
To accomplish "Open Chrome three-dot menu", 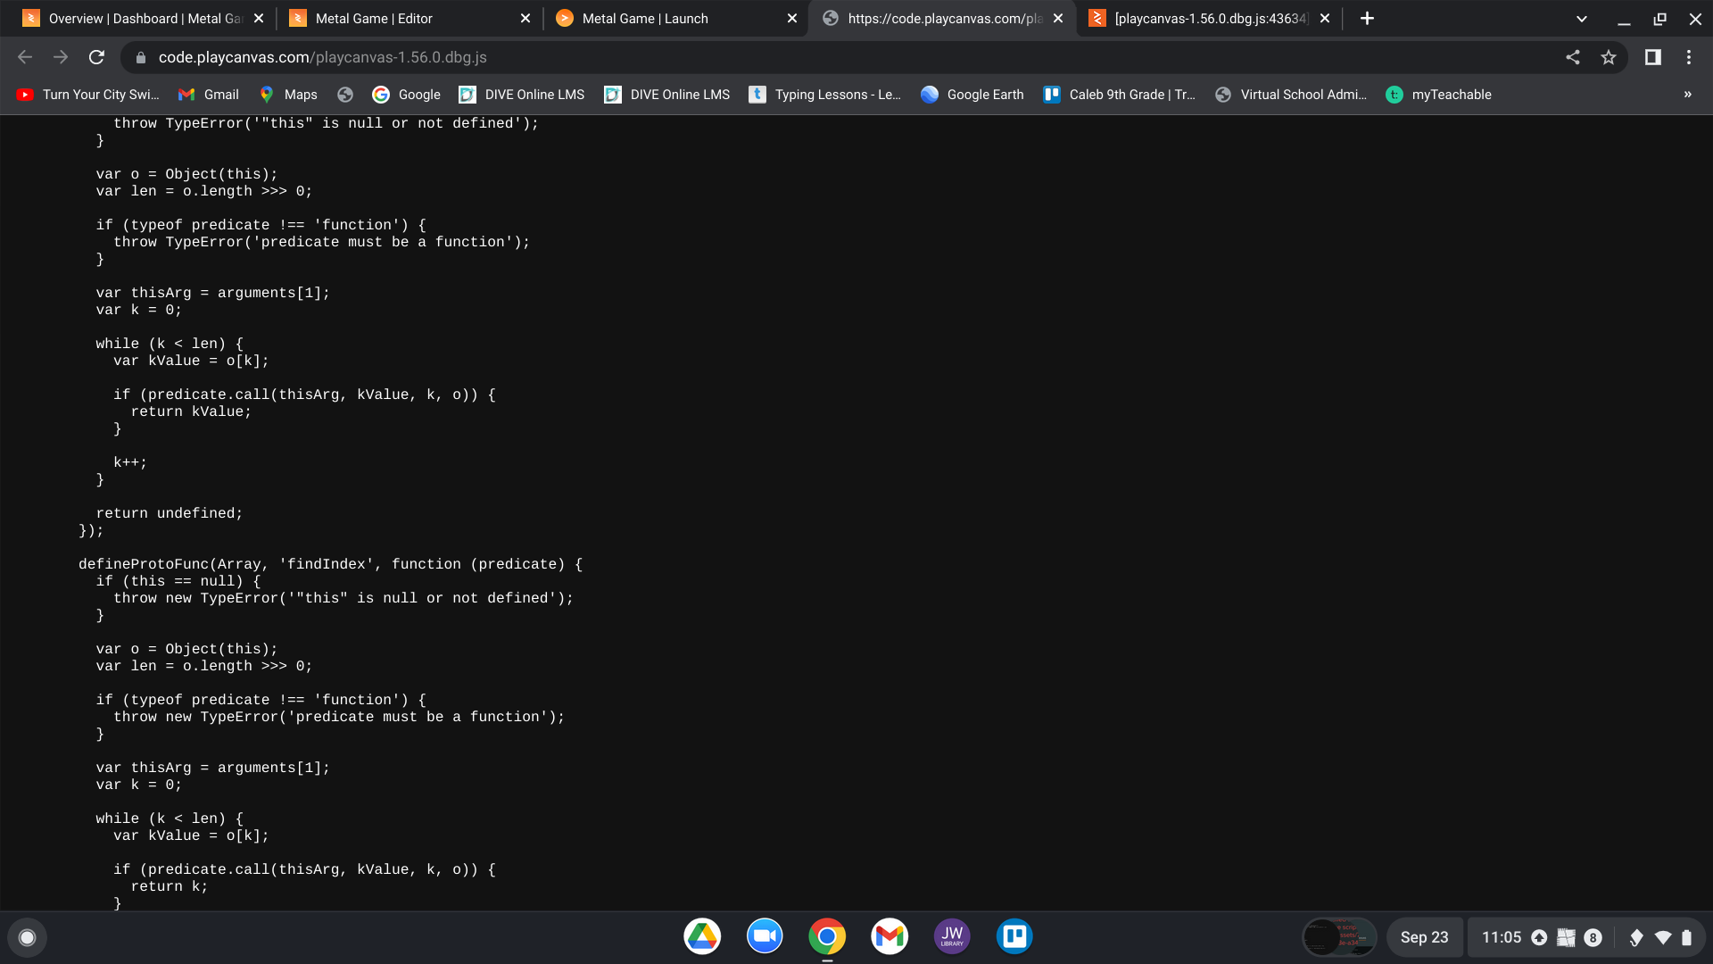I will (x=1688, y=57).
